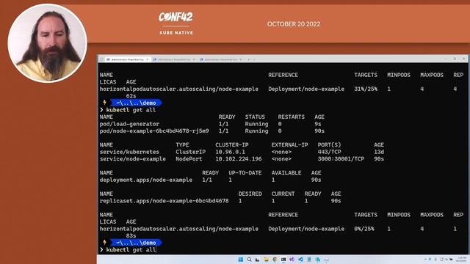Click load-generator pod age 9s
The width and height of the screenshot is (470, 264).
(318, 124)
